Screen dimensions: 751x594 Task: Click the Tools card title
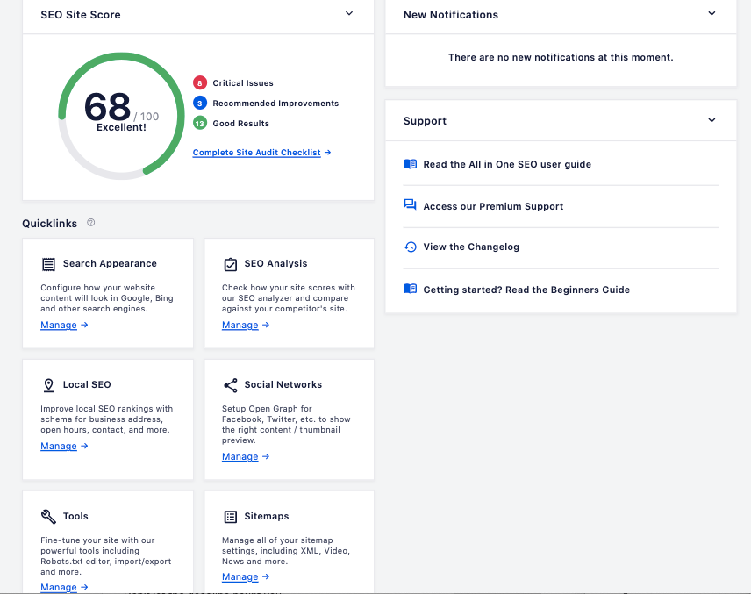pyautogui.click(x=75, y=516)
